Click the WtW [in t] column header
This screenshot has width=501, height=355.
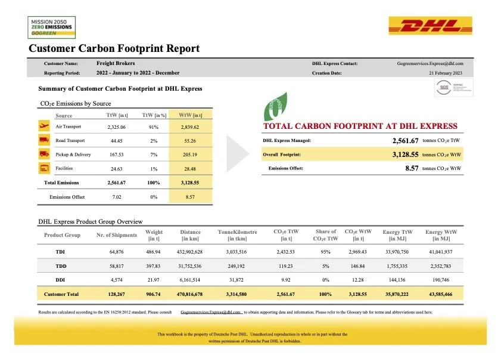(191, 115)
